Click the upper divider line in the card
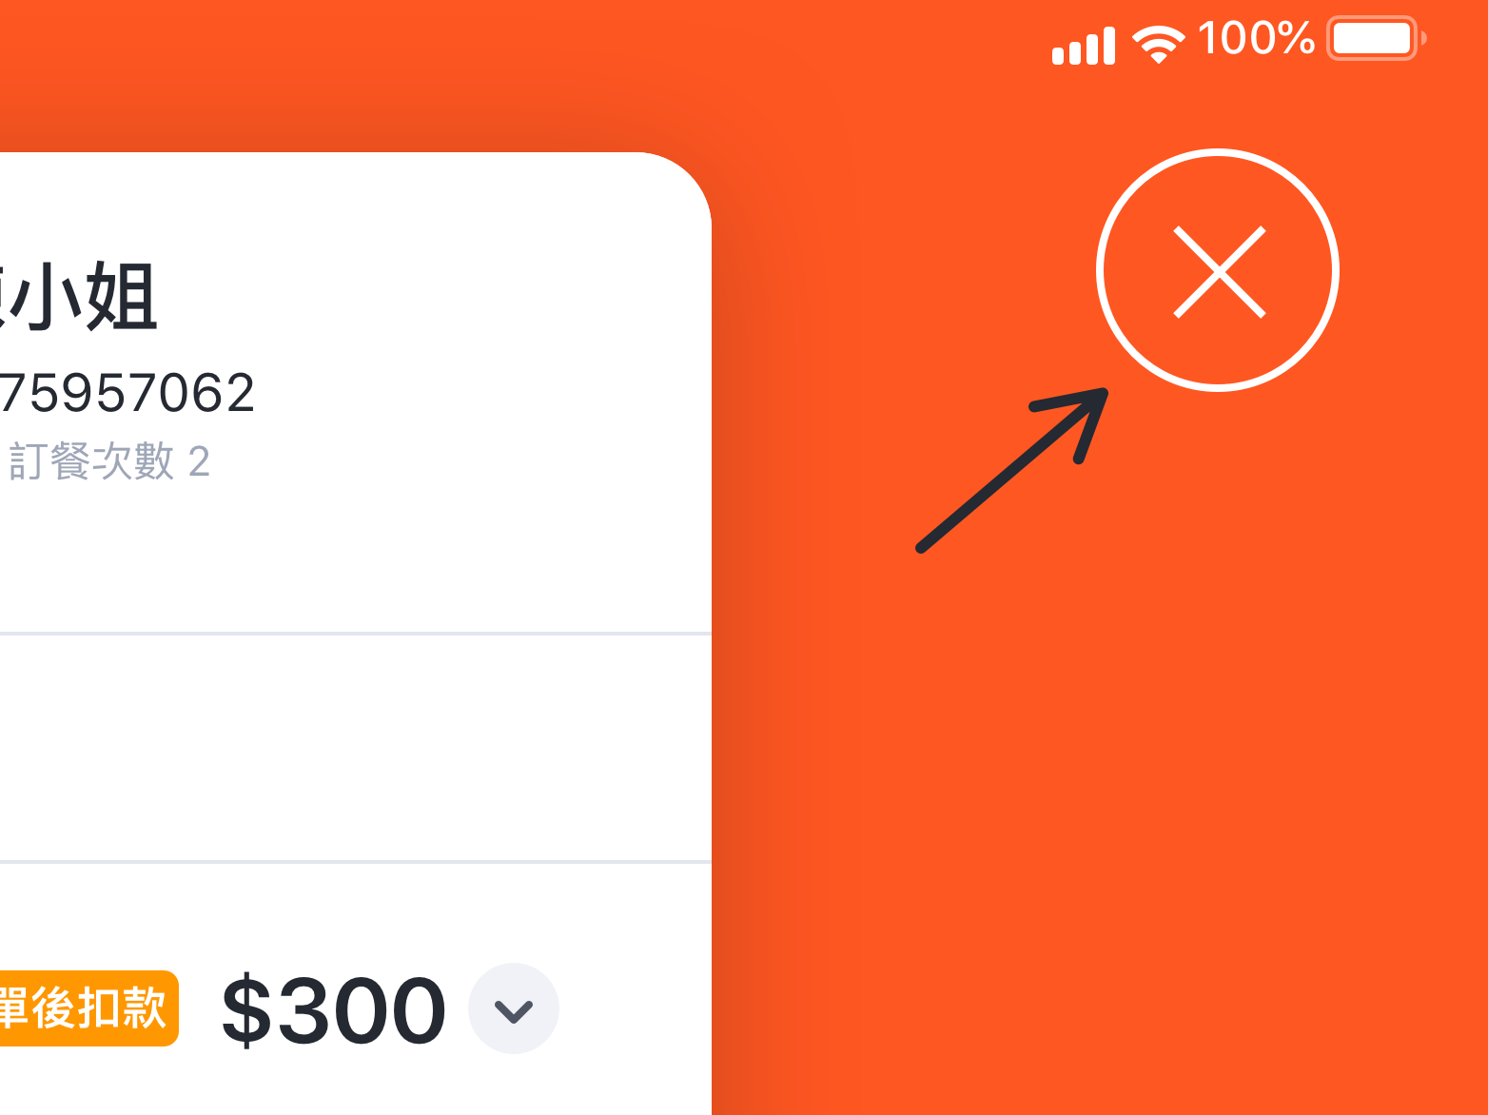Image resolution: width=1488 pixels, height=1115 pixels. (352, 633)
